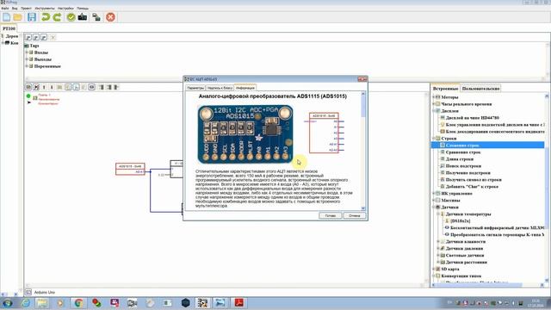
Task: Switch to Пользовательские library tab
Action: [x=480, y=89]
